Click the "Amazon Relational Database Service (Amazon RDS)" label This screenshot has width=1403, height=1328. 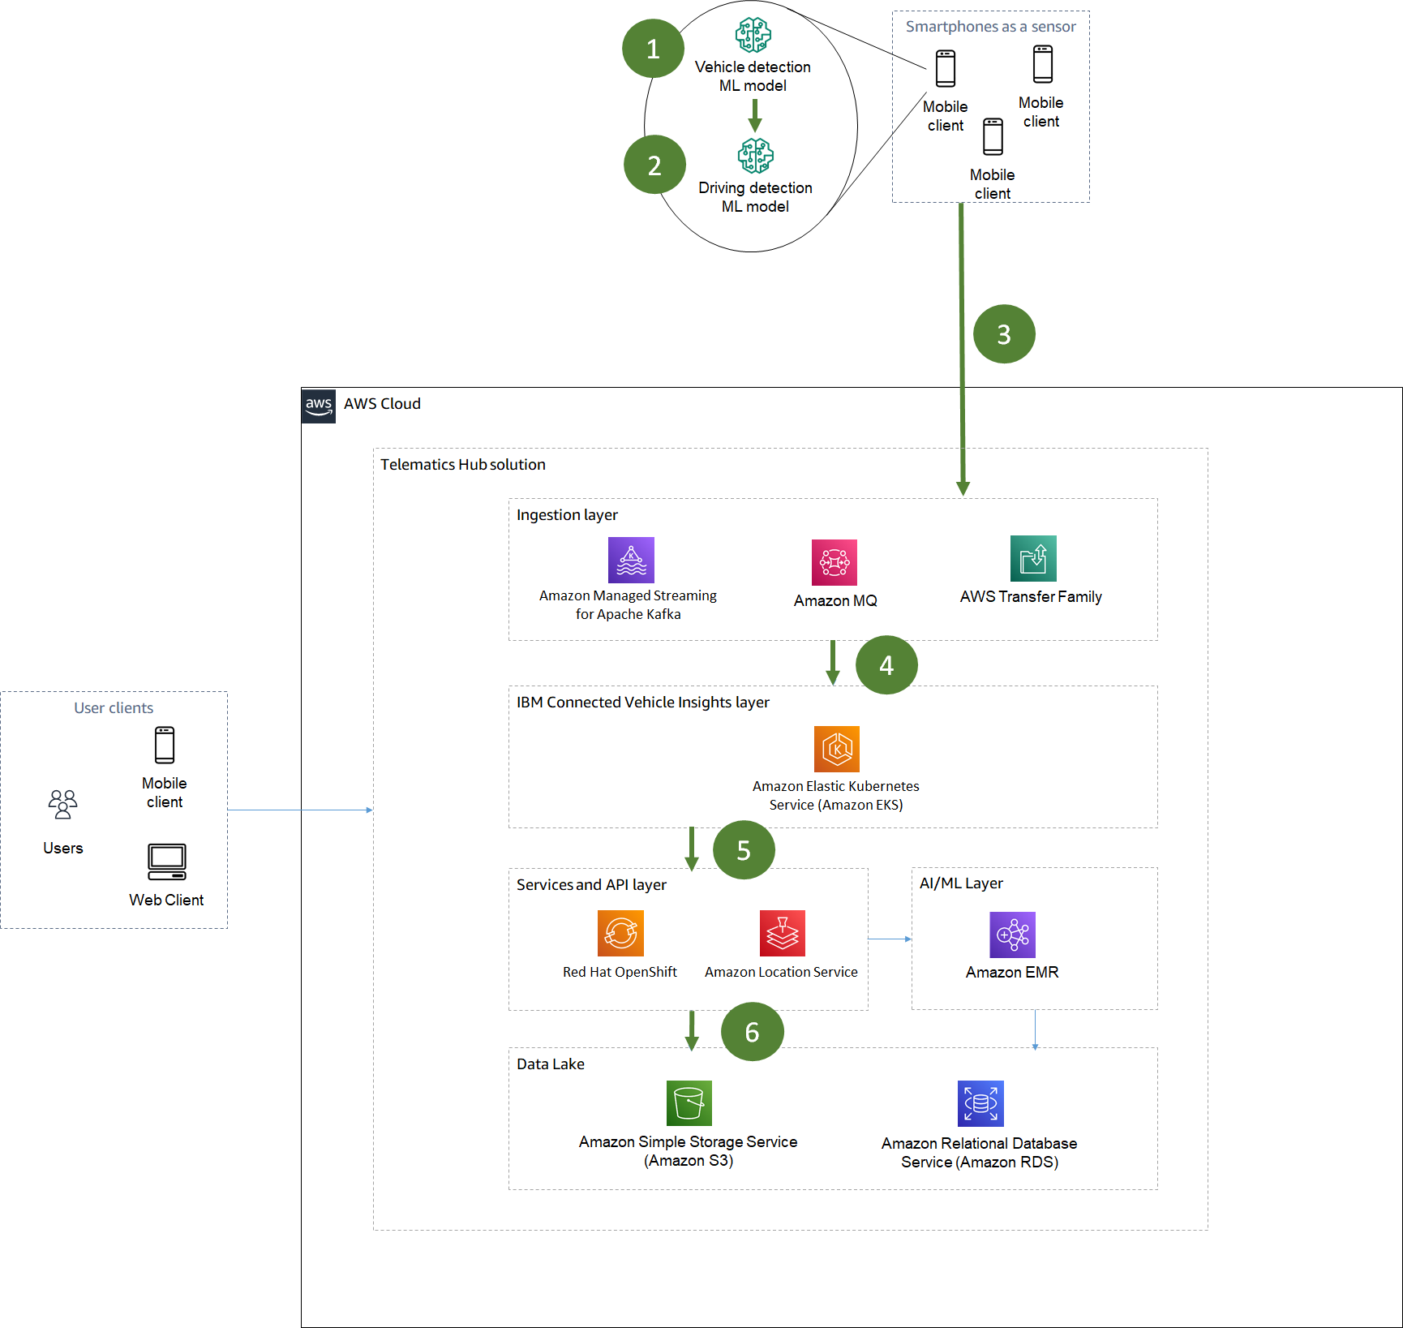[x=980, y=1153]
